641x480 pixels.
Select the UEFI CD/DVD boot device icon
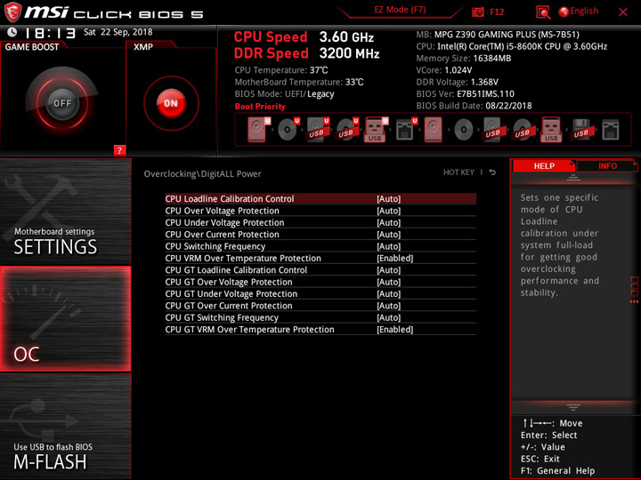pos(288,130)
